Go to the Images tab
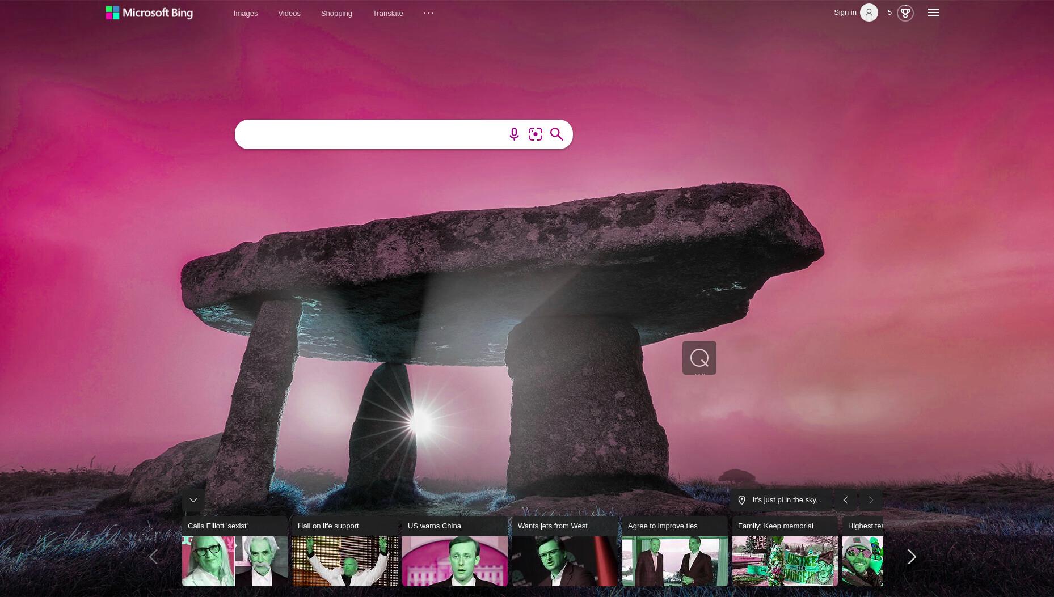 [246, 13]
